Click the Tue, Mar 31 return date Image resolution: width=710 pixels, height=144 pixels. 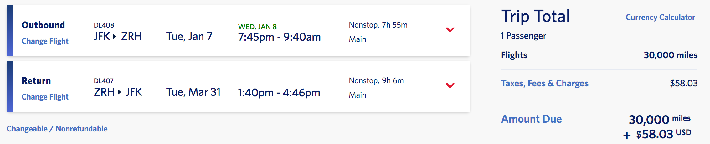click(x=193, y=92)
